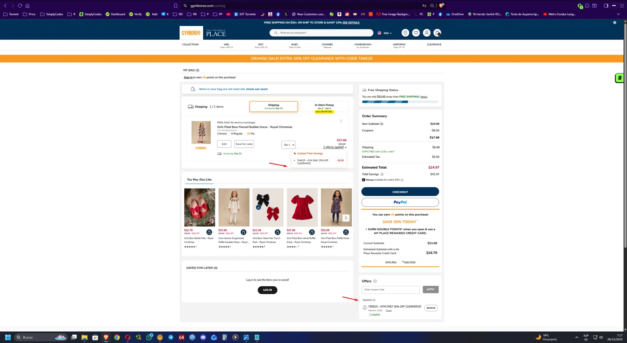
Task: Open the Qty 1 dropdown
Action: point(288,145)
